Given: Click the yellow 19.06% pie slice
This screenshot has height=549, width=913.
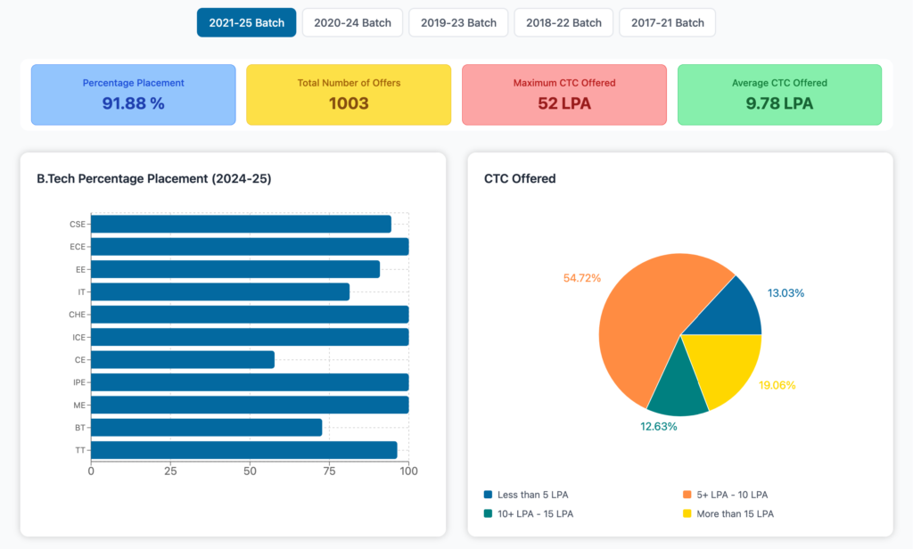Looking at the screenshot, I should click(727, 365).
